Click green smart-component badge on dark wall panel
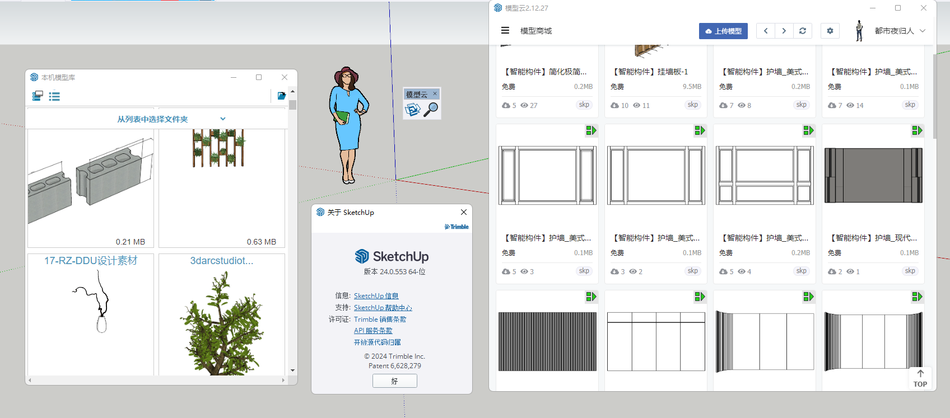Viewport: 950px width, 418px height. point(917,130)
